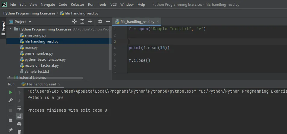Click the External Libraries tree item label
287x134 pixels.
click(33, 77)
